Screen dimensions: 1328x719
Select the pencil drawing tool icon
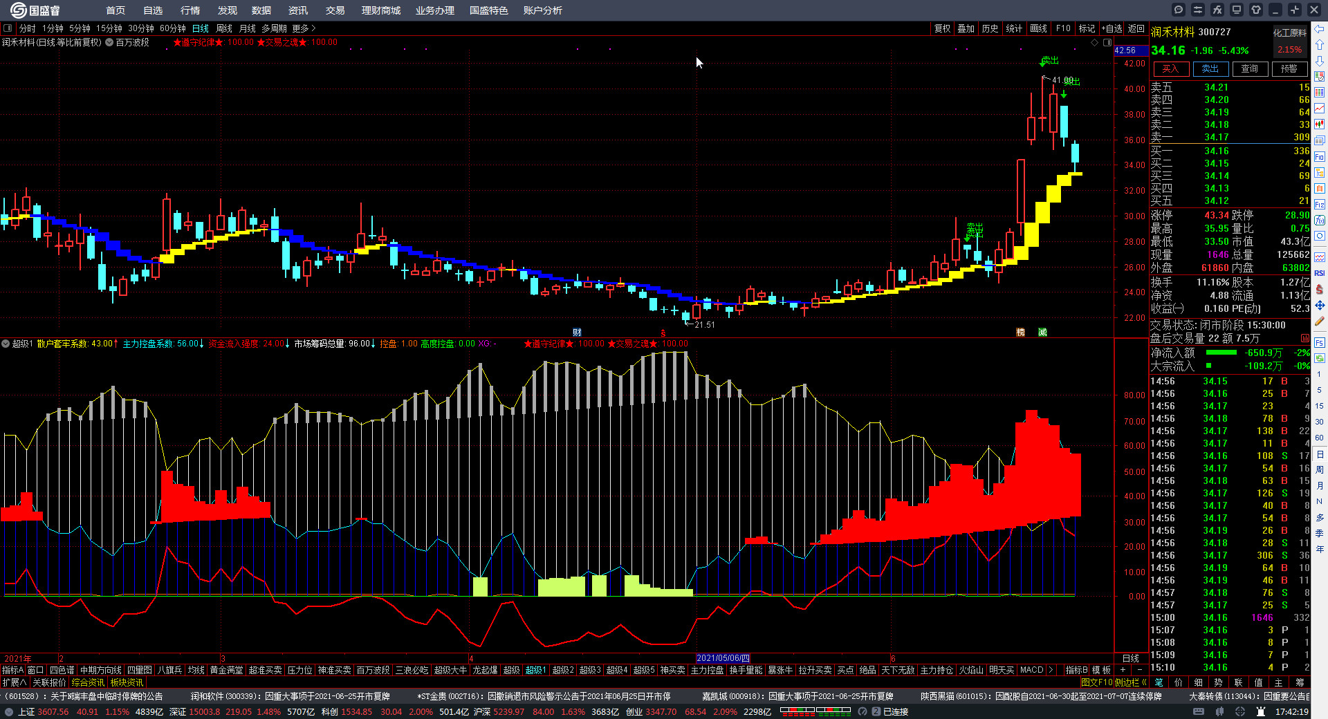point(1320,321)
